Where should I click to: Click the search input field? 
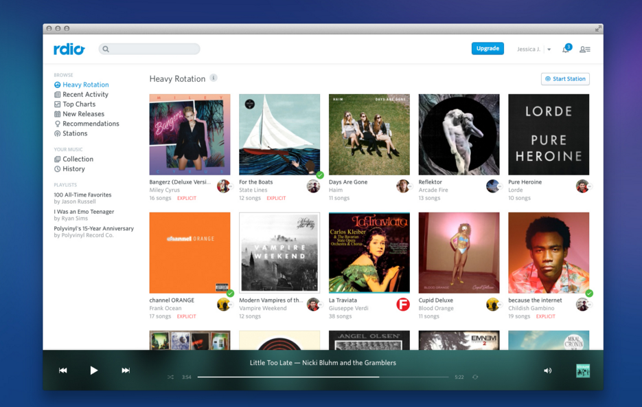pyautogui.click(x=150, y=49)
